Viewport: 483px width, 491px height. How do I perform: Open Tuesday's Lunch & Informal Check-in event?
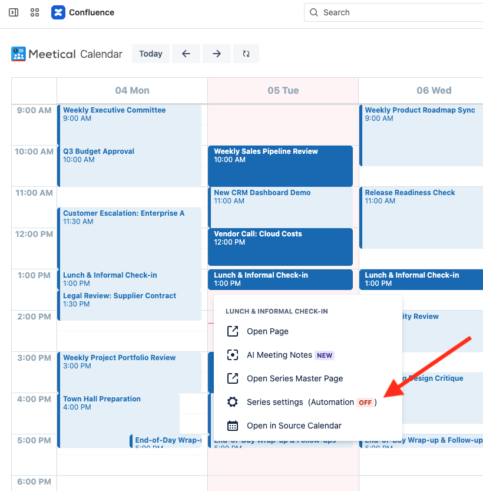(x=280, y=279)
